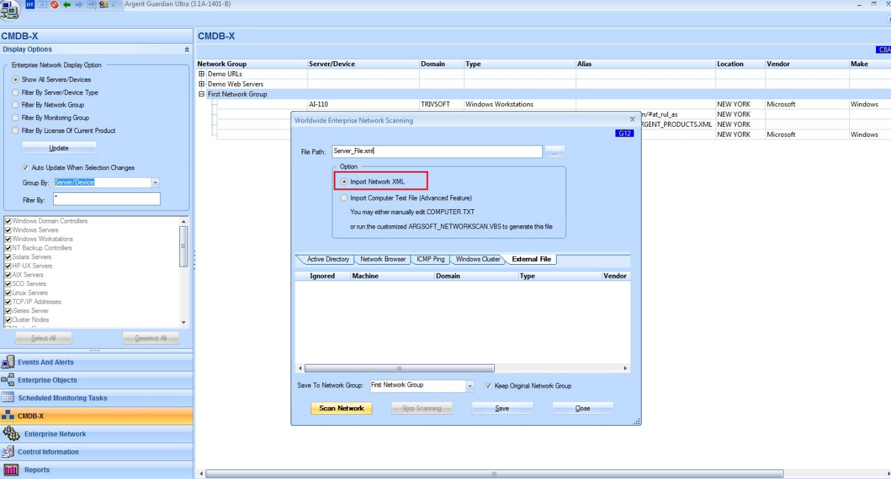Open Events And Alerts navigation icon

click(8, 362)
